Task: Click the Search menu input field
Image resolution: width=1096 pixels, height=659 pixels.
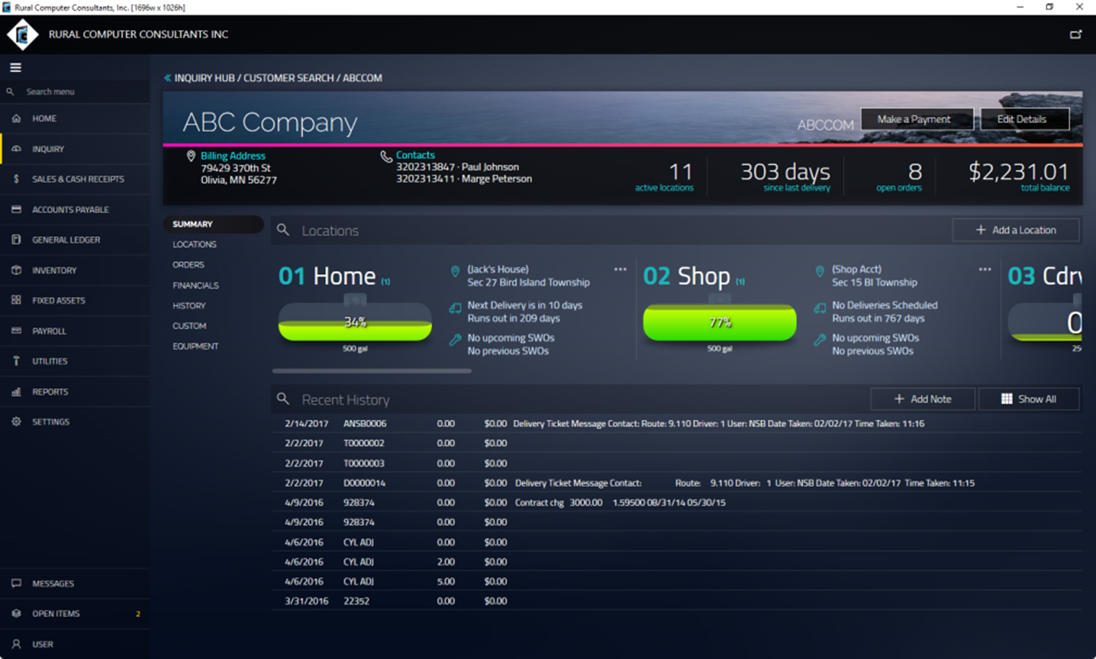Action: (x=81, y=92)
